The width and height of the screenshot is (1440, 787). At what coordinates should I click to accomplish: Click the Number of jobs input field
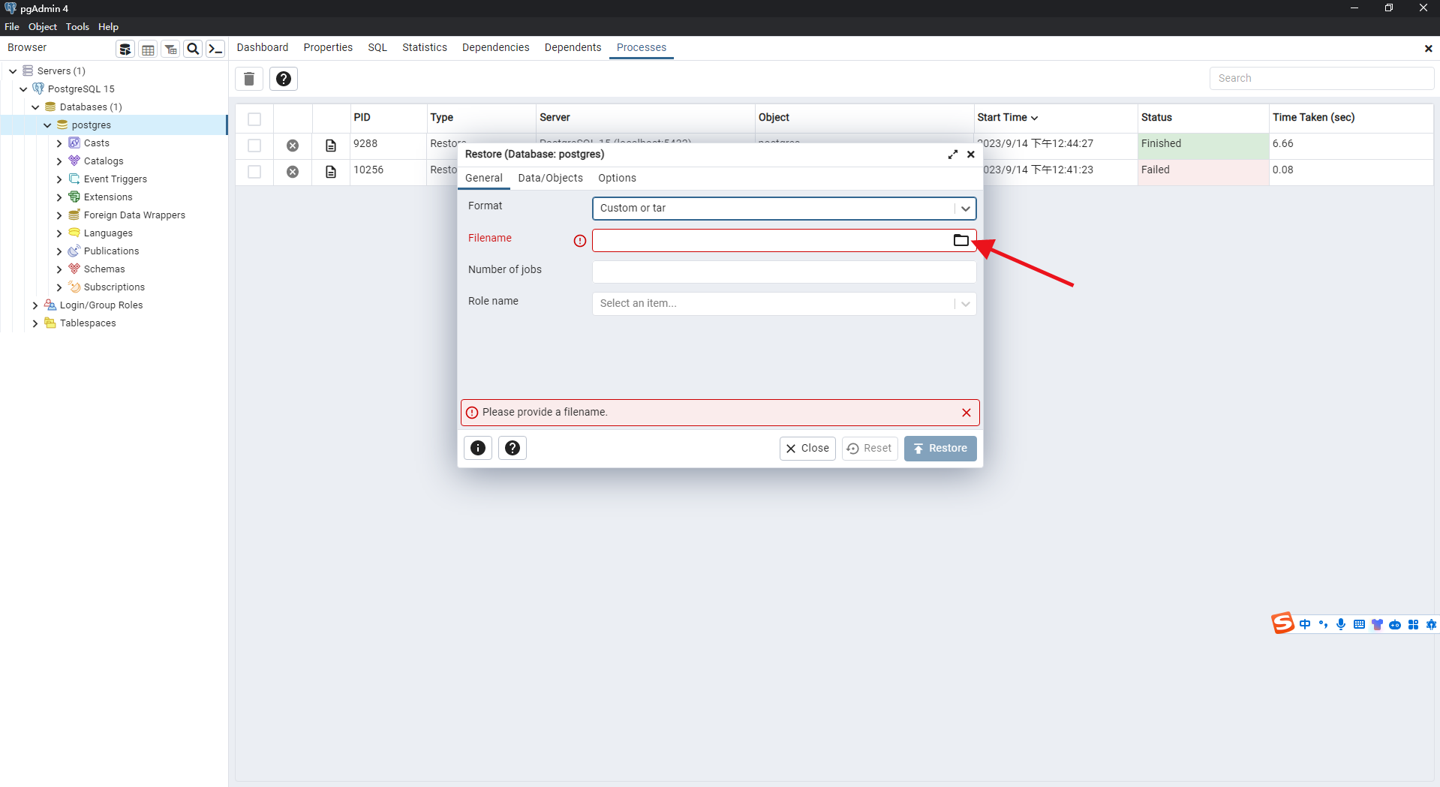783,272
